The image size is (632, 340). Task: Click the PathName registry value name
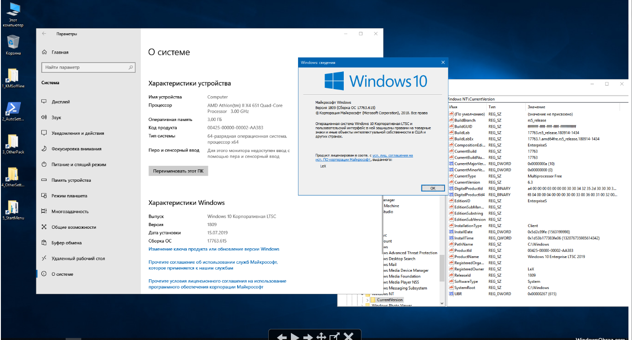464,244
